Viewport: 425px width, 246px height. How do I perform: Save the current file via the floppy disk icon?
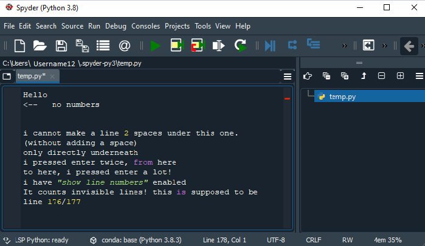(61, 46)
